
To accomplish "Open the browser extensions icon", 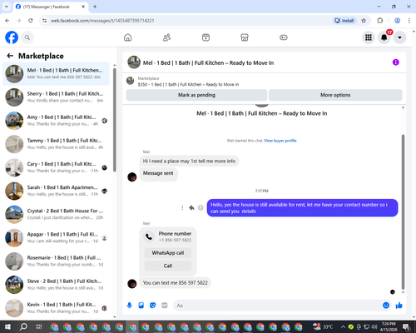I will (x=380, y=21).
